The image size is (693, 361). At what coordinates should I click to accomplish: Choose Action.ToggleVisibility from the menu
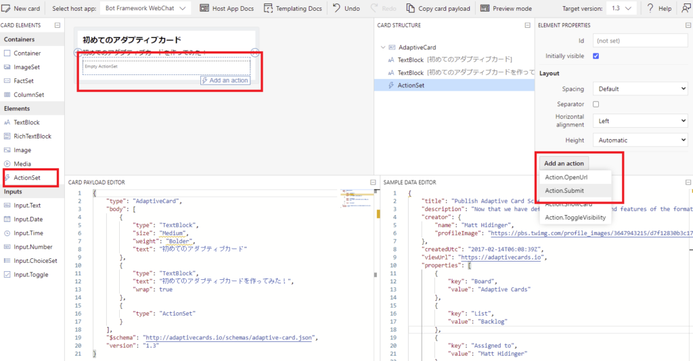575,218
